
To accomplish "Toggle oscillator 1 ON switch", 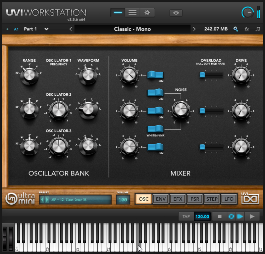I will pyautogui.click(x=155, y=75).
